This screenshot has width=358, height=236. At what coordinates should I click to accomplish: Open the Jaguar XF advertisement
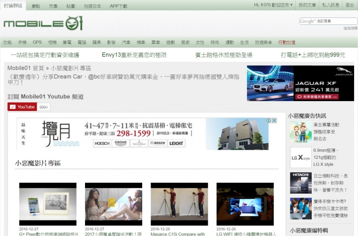pos(300,83)
